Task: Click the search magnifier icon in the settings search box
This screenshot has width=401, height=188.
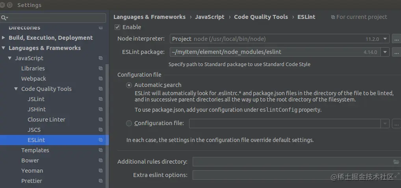Action: [x=4, y=18]
